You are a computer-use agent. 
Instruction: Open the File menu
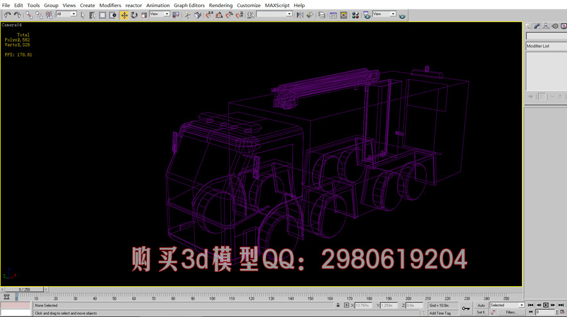tap(6, 5)
